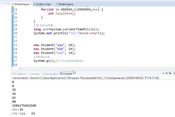Click the System.class tab icon
Viewport: 175px width, 117px height.
click(x=35, y=4)
